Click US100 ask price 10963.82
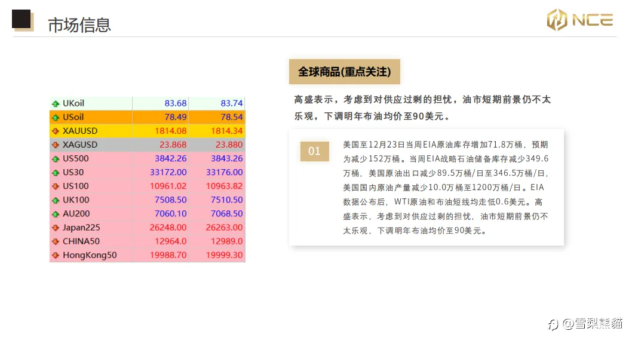This screenshot has height=346, width=629. click(x=224, y=186)
